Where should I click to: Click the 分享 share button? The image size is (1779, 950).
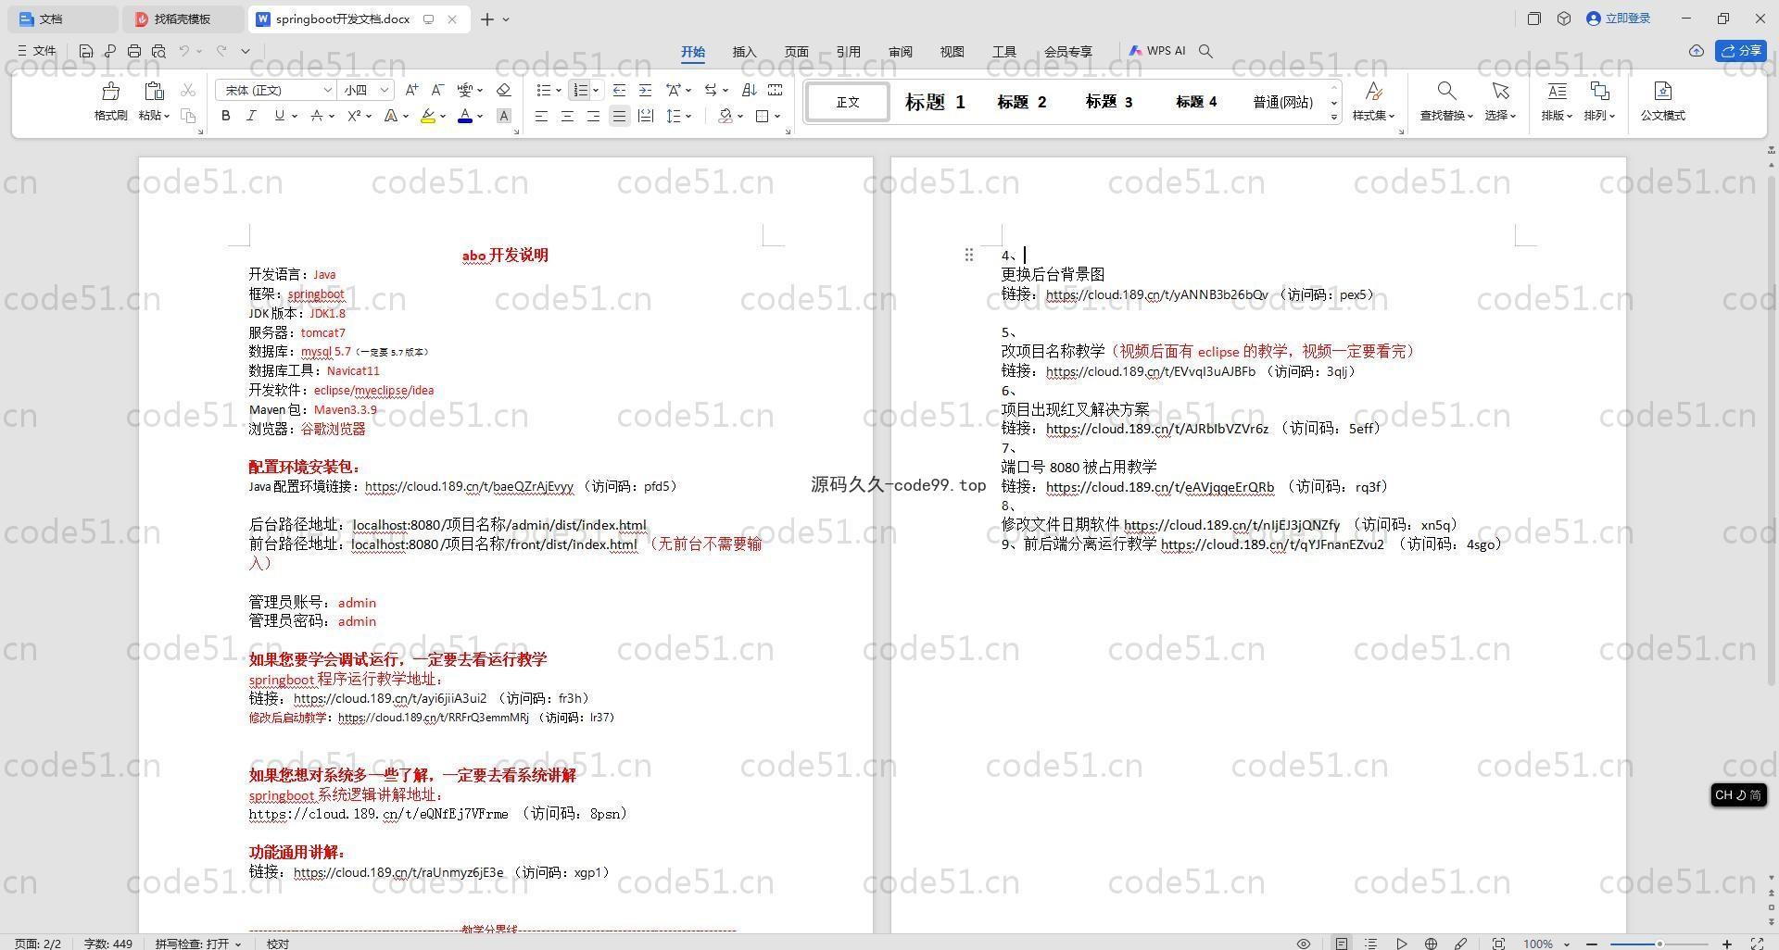(1741, 51)
